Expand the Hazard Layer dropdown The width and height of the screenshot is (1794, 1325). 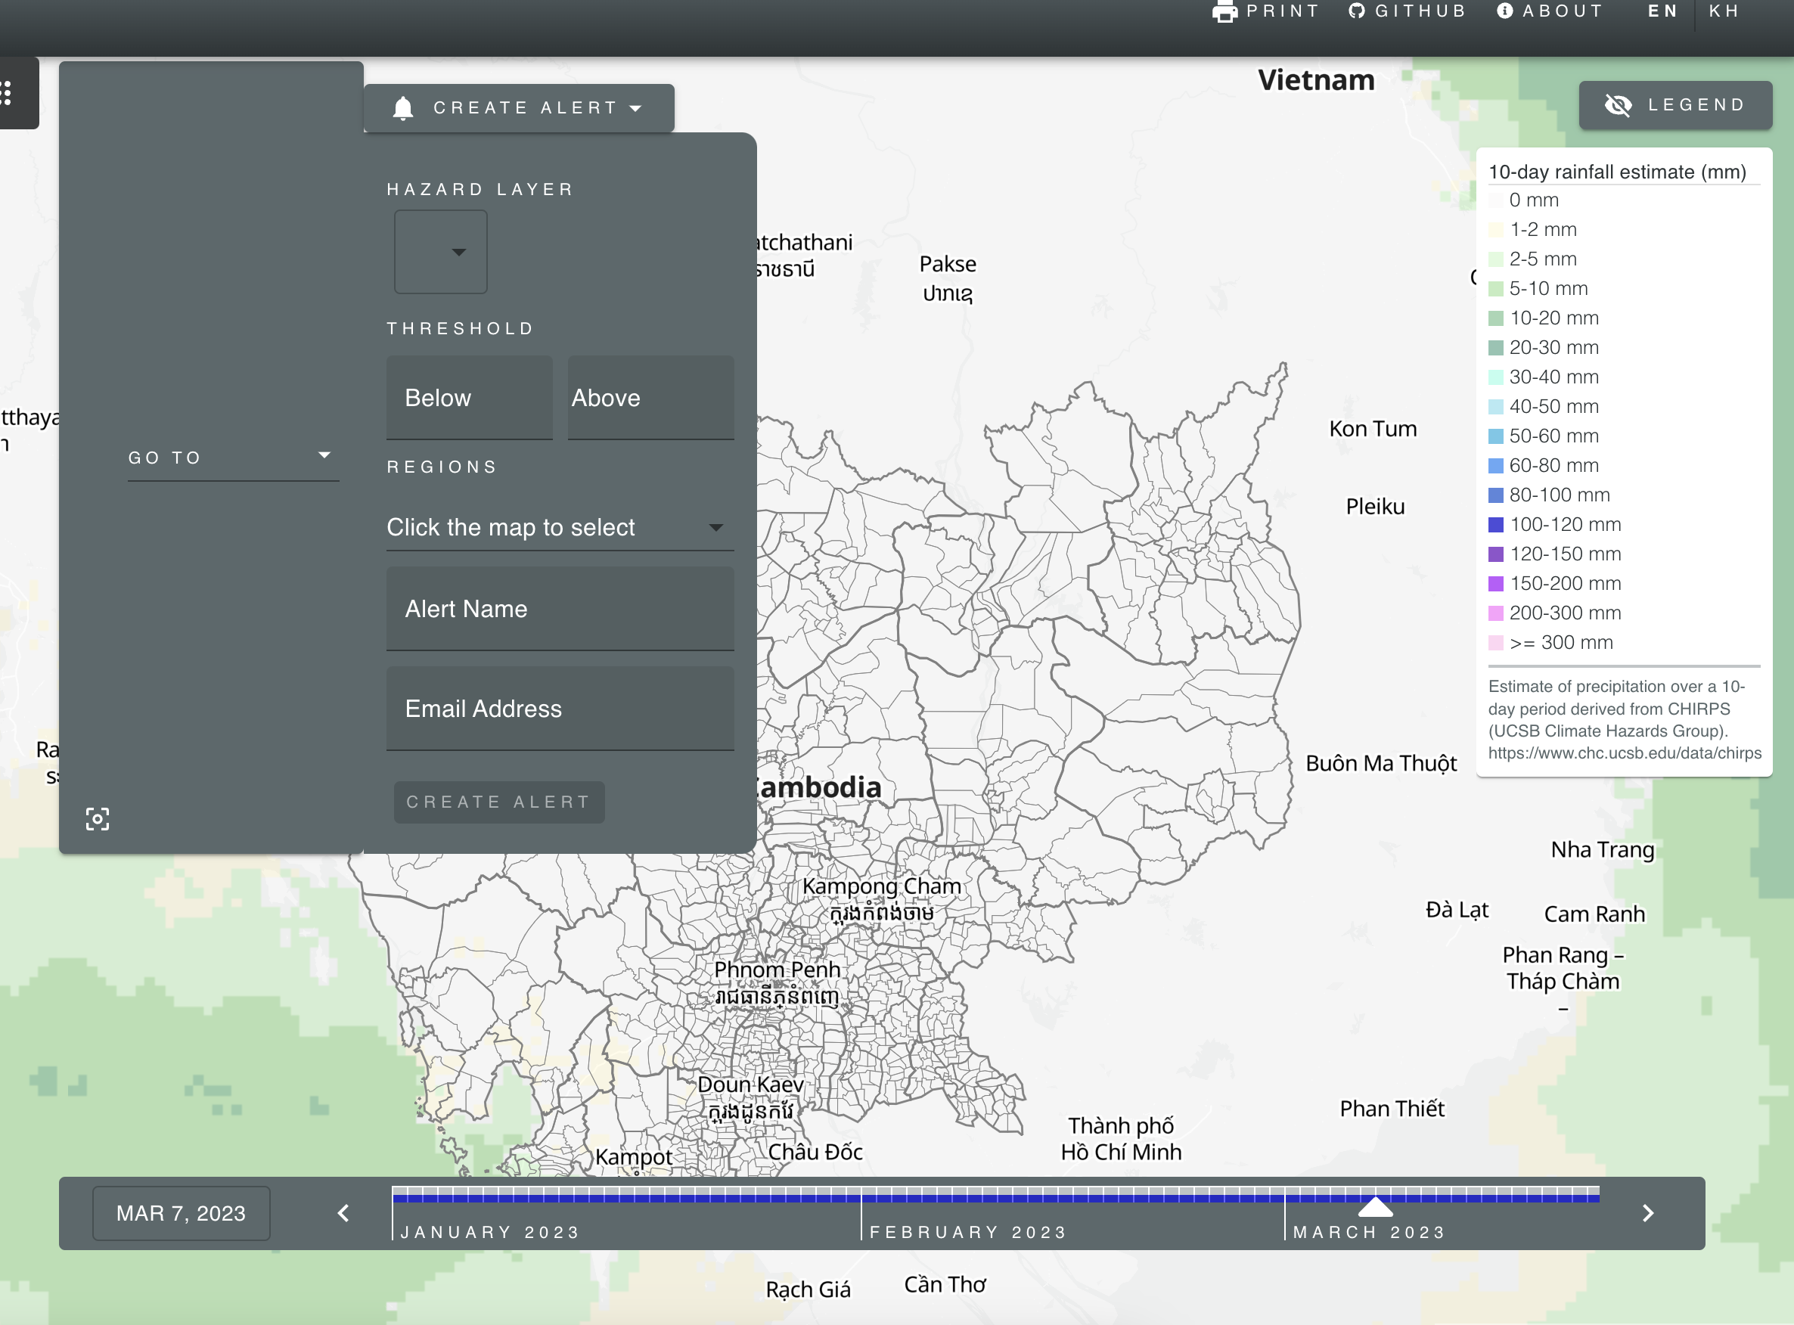pyautogui.click(x=439, y=252)
